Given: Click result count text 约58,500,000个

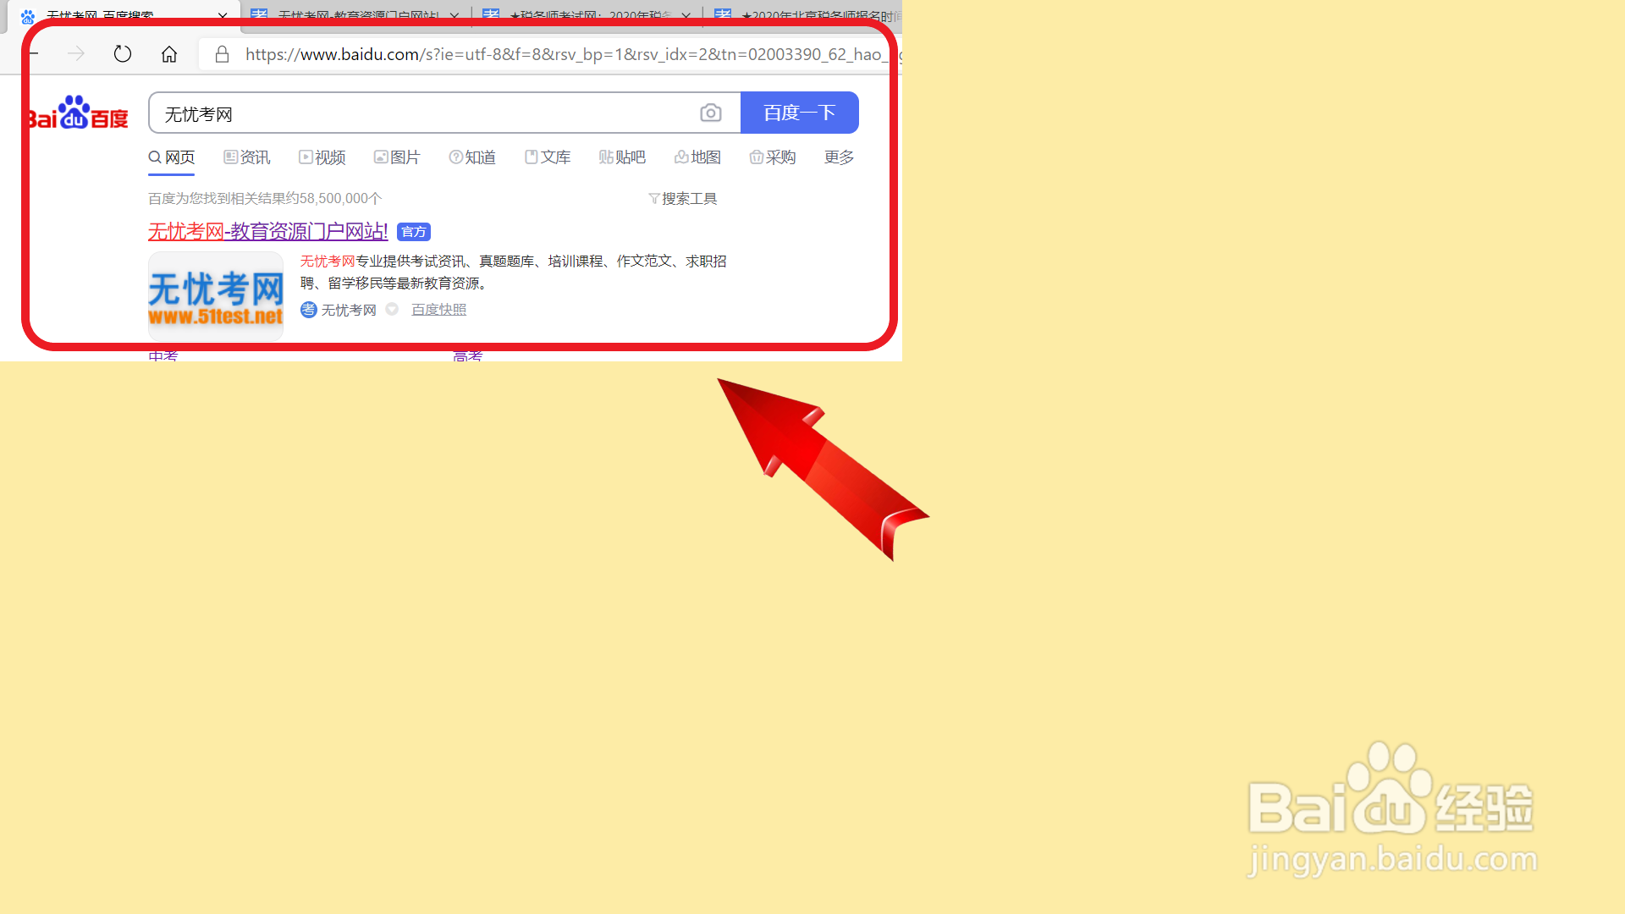Looking at the screenshot, I should point(334,199).
